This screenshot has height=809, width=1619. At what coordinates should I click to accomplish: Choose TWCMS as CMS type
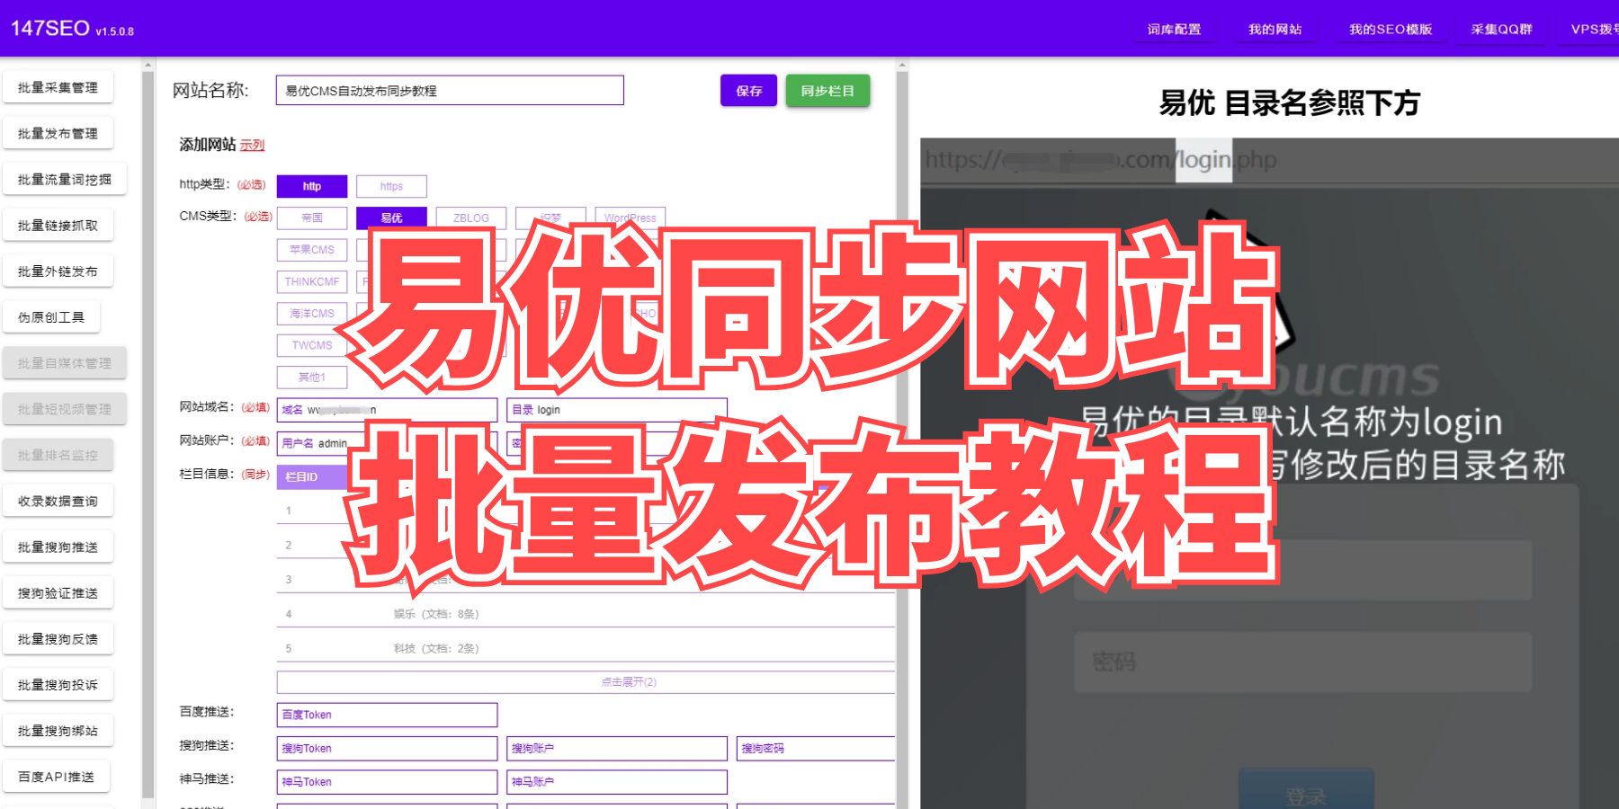pyautogui.click(x=312, y=345)
